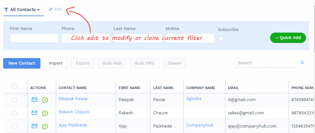Focus the Phone input field
The image size is (315, 133).
[86, 38]
